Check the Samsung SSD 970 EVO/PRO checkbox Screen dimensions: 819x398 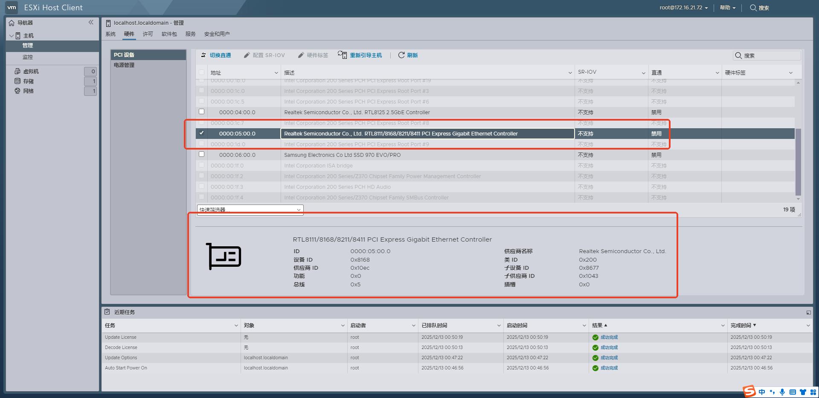click(201, 154)
